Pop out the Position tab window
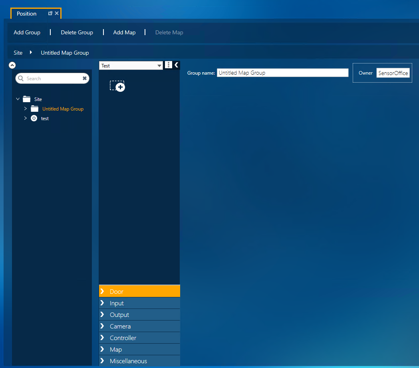 50,13
